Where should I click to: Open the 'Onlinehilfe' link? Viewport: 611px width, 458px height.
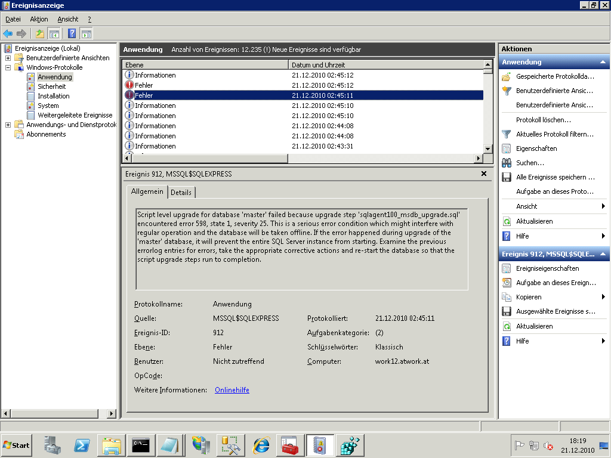232,390
